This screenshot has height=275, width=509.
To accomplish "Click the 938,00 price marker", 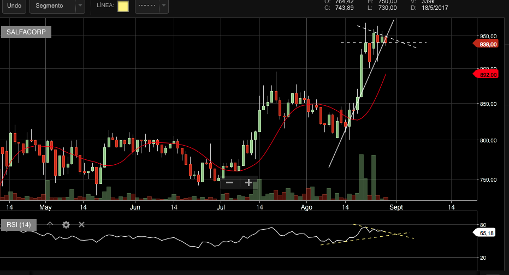I will pyautogui.click(x=487, y=45).
